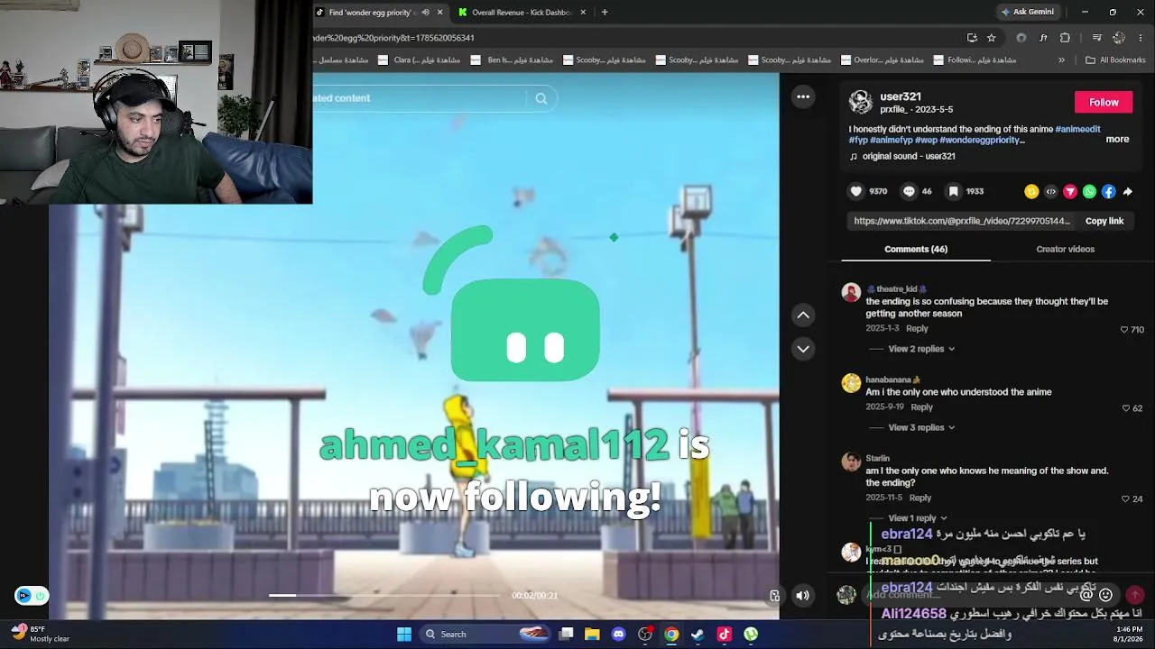This screenshot has width=1155, height=649.
Task: Post the comment with the red arrow button
Action: pyautogui.click(x=1135, y=594)
